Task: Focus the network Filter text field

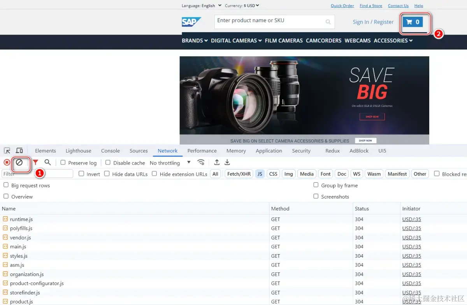Action: point(37,174)
